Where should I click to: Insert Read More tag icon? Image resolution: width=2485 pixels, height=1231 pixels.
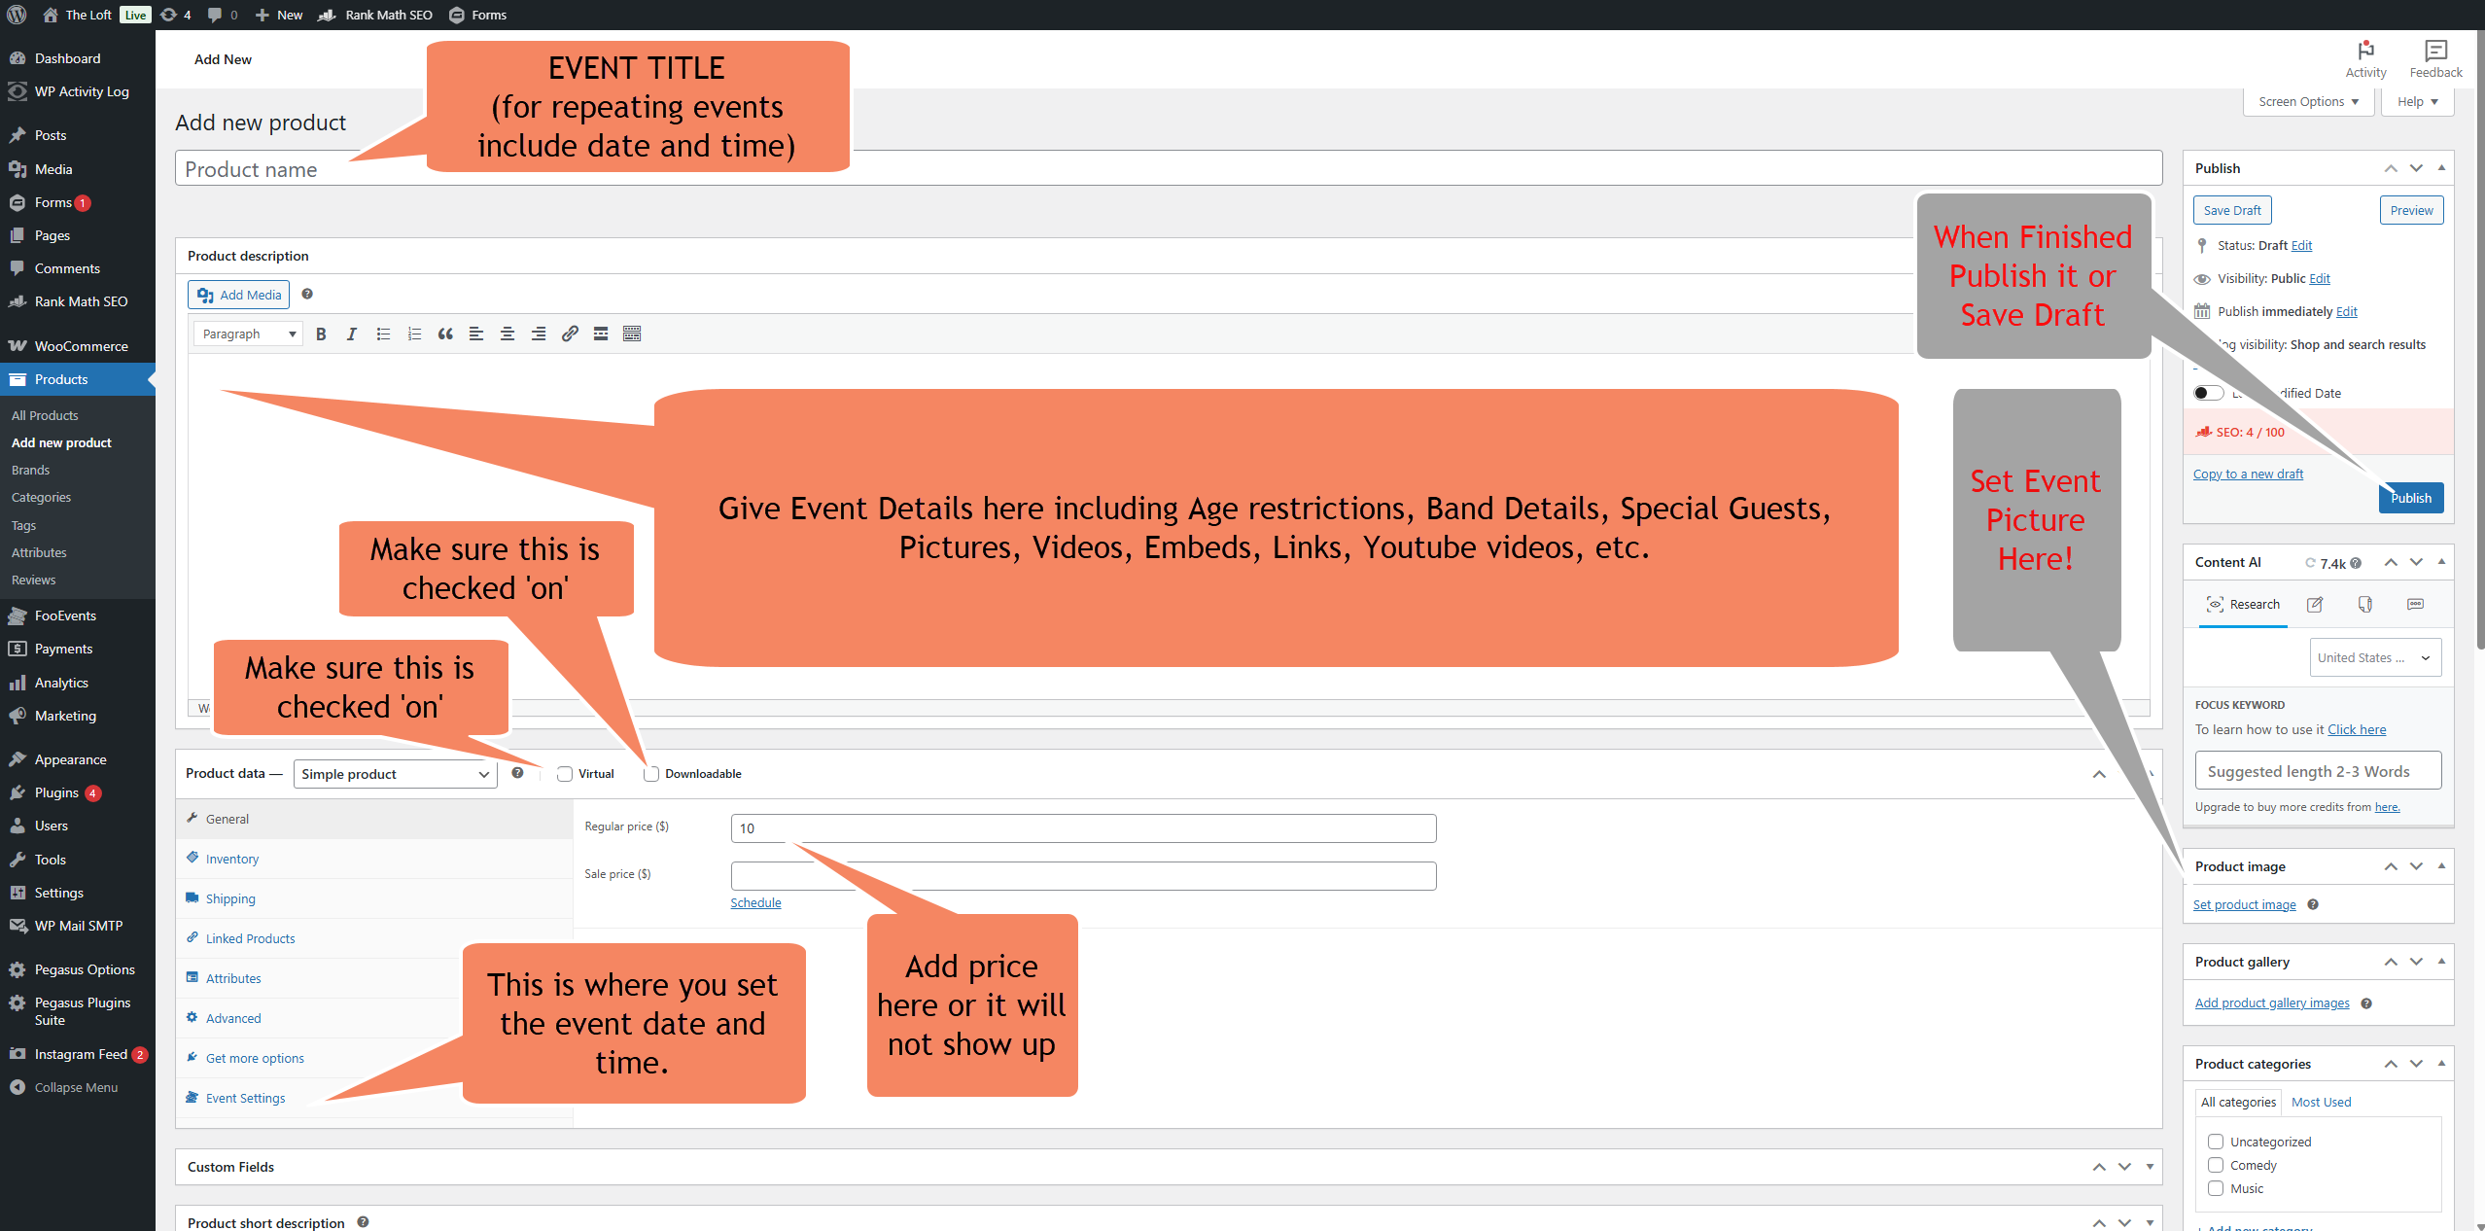[x=601, y=334]
